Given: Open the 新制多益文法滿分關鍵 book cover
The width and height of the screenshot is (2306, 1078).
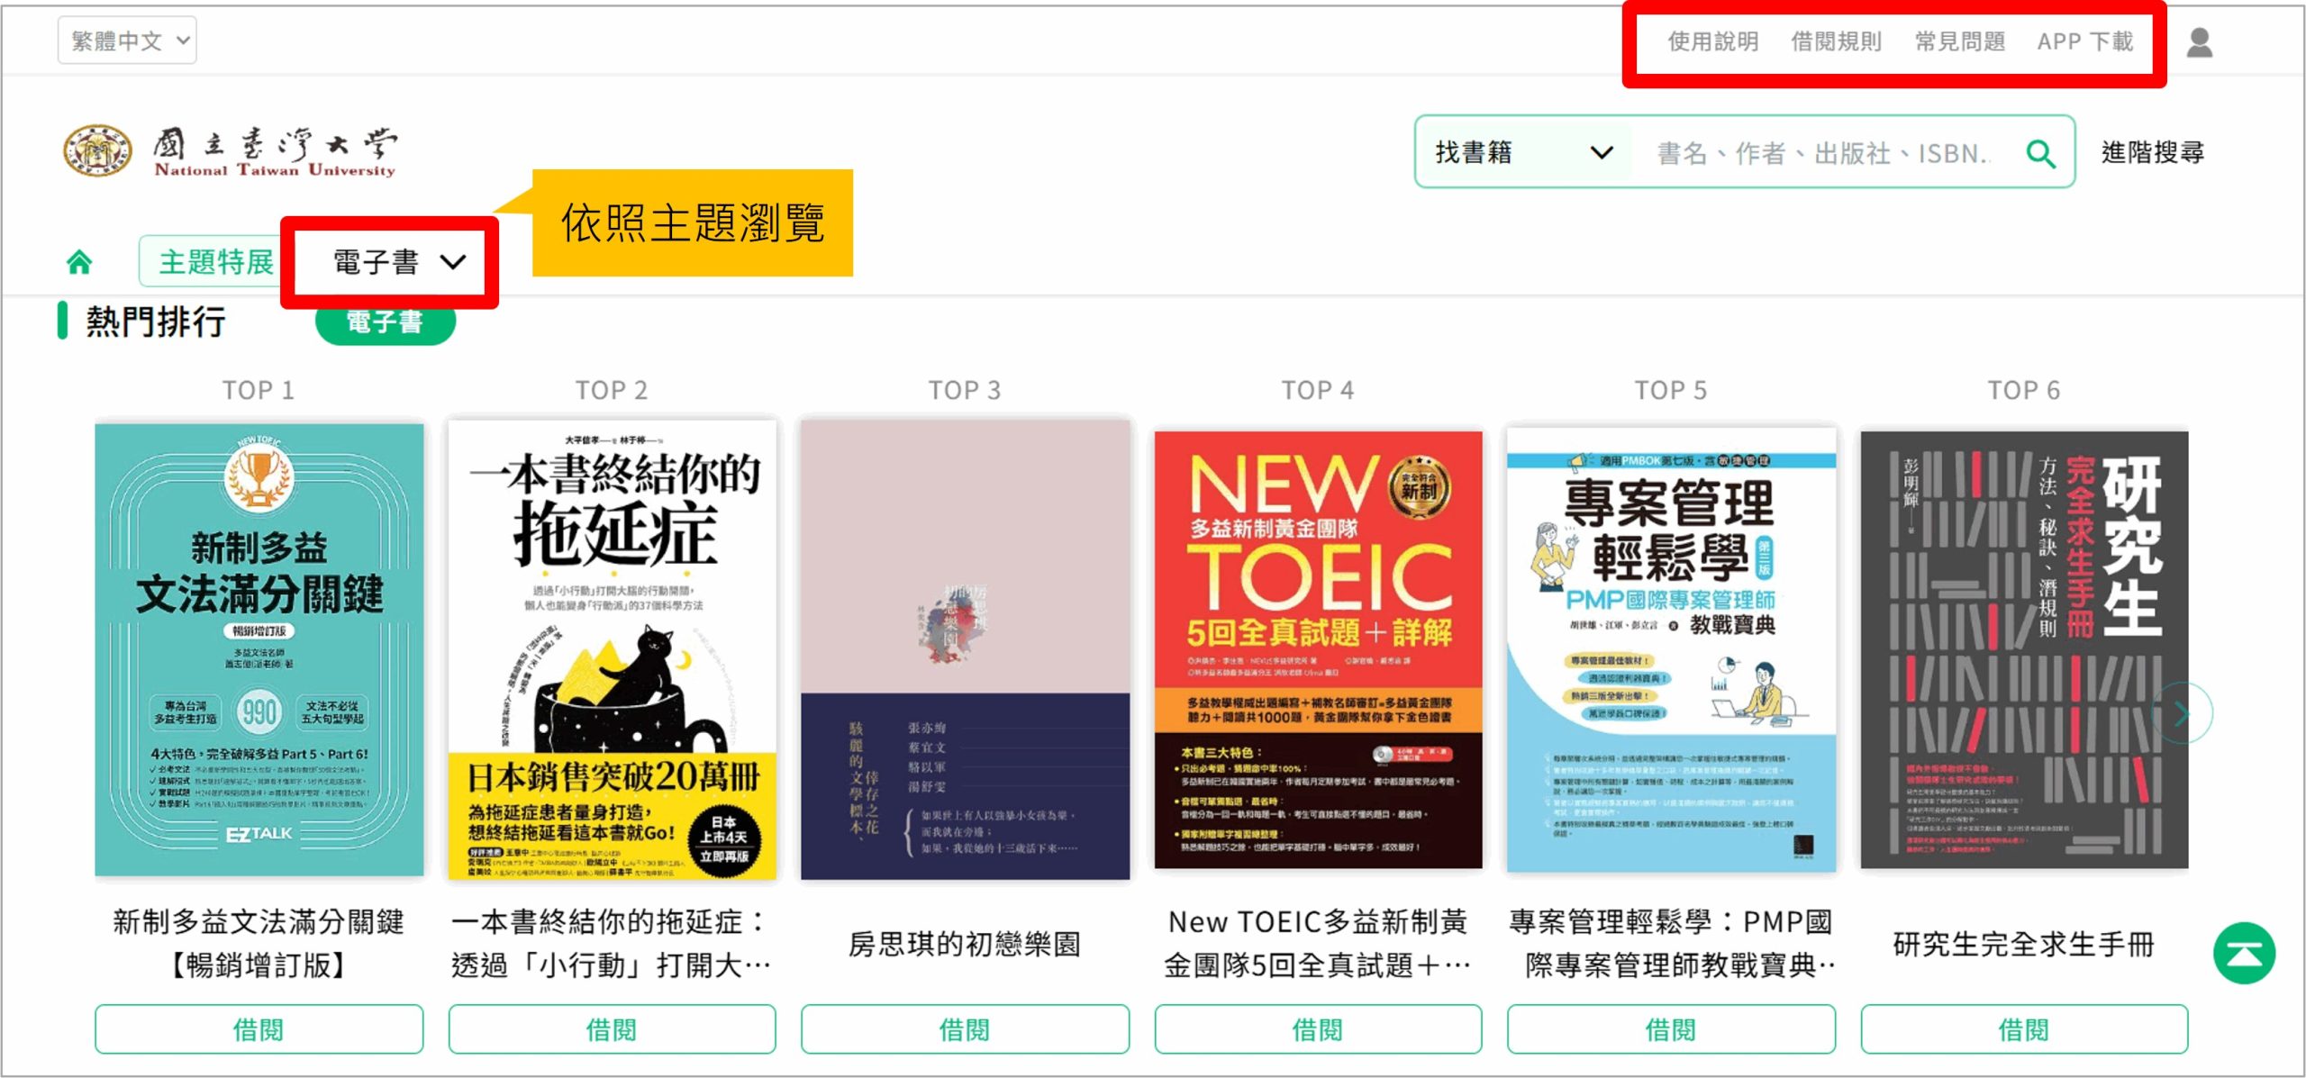Looking at the screenshot, I should tap(259, 649).
